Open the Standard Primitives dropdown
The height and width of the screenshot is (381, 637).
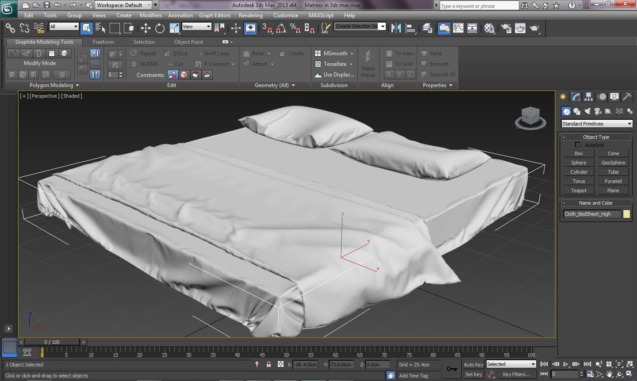(597, 123)
